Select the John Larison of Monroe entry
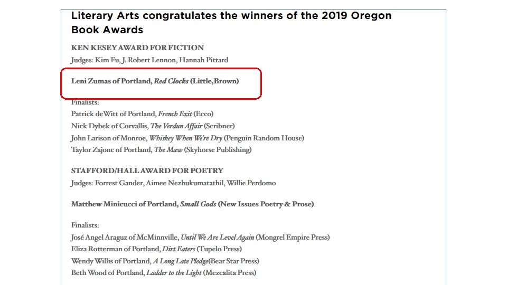Screen dimensions: 507x285 (x=187, y=138)
